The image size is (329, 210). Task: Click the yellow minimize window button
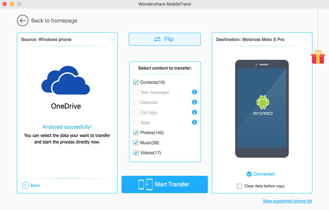[x=12, y=4]
